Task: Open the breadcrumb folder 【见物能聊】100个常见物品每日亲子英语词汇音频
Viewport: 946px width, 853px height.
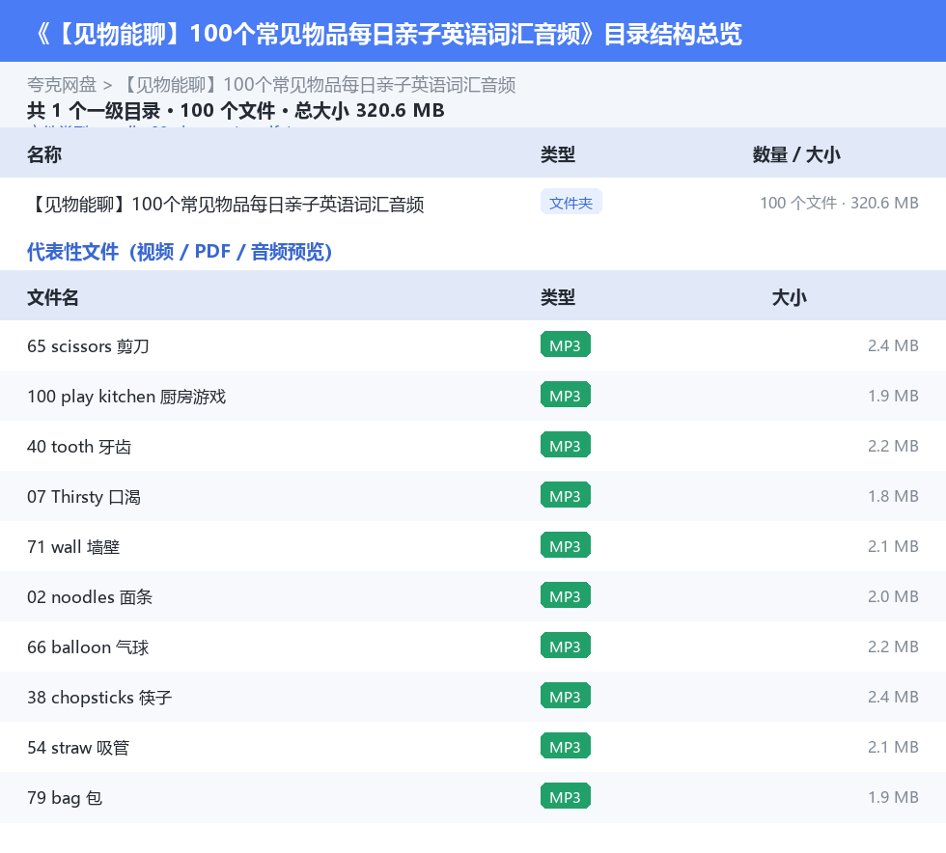Action: 318,85
